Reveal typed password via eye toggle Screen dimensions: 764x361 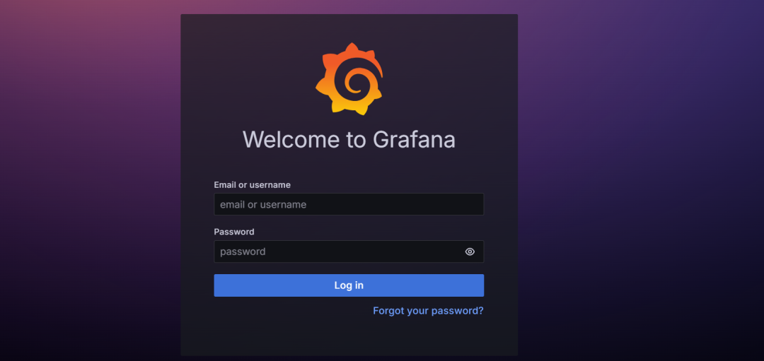(470, 251)
